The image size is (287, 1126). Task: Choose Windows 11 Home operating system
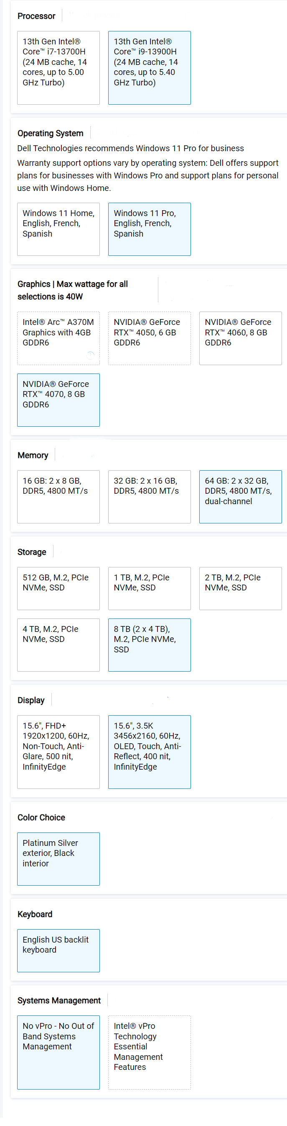click(58, 229)
